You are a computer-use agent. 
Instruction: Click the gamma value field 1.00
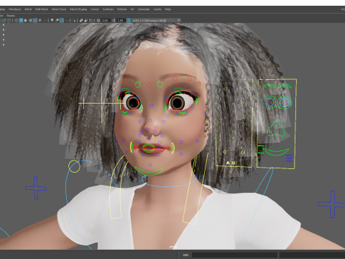pyautogui.click(x=121, y=20)
